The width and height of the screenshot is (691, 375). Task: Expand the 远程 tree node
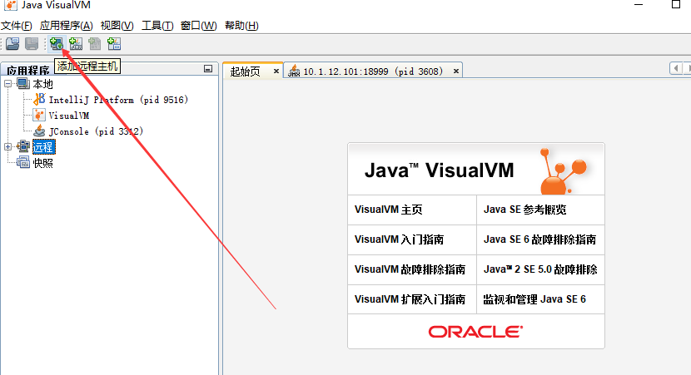coord(8,147)
